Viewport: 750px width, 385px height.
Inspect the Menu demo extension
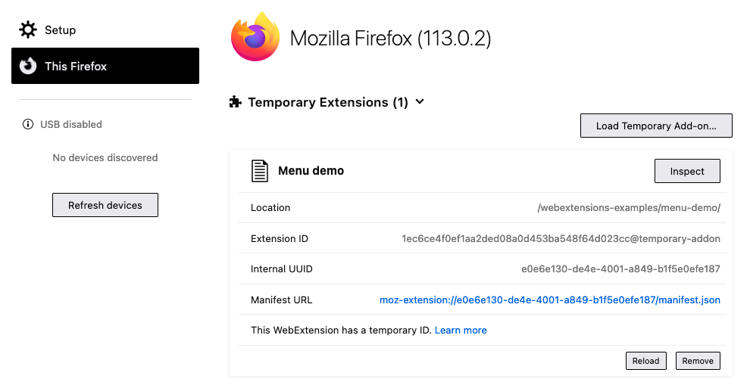687,172
